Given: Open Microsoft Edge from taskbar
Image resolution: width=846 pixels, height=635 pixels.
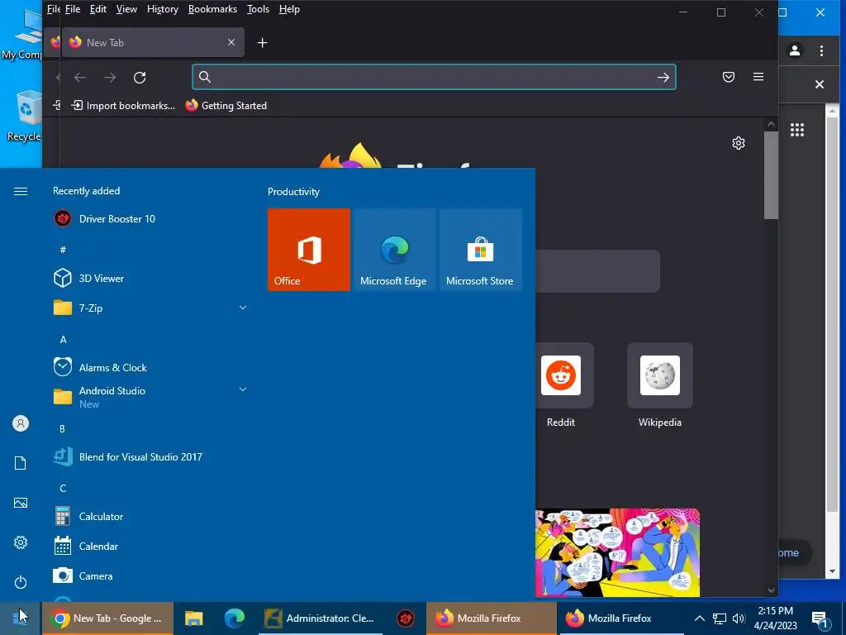Looking at the screenshot, I should click(234, 618).
